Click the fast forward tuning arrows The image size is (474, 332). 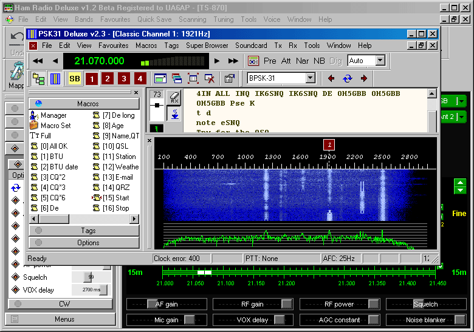(x=233, y=61)
